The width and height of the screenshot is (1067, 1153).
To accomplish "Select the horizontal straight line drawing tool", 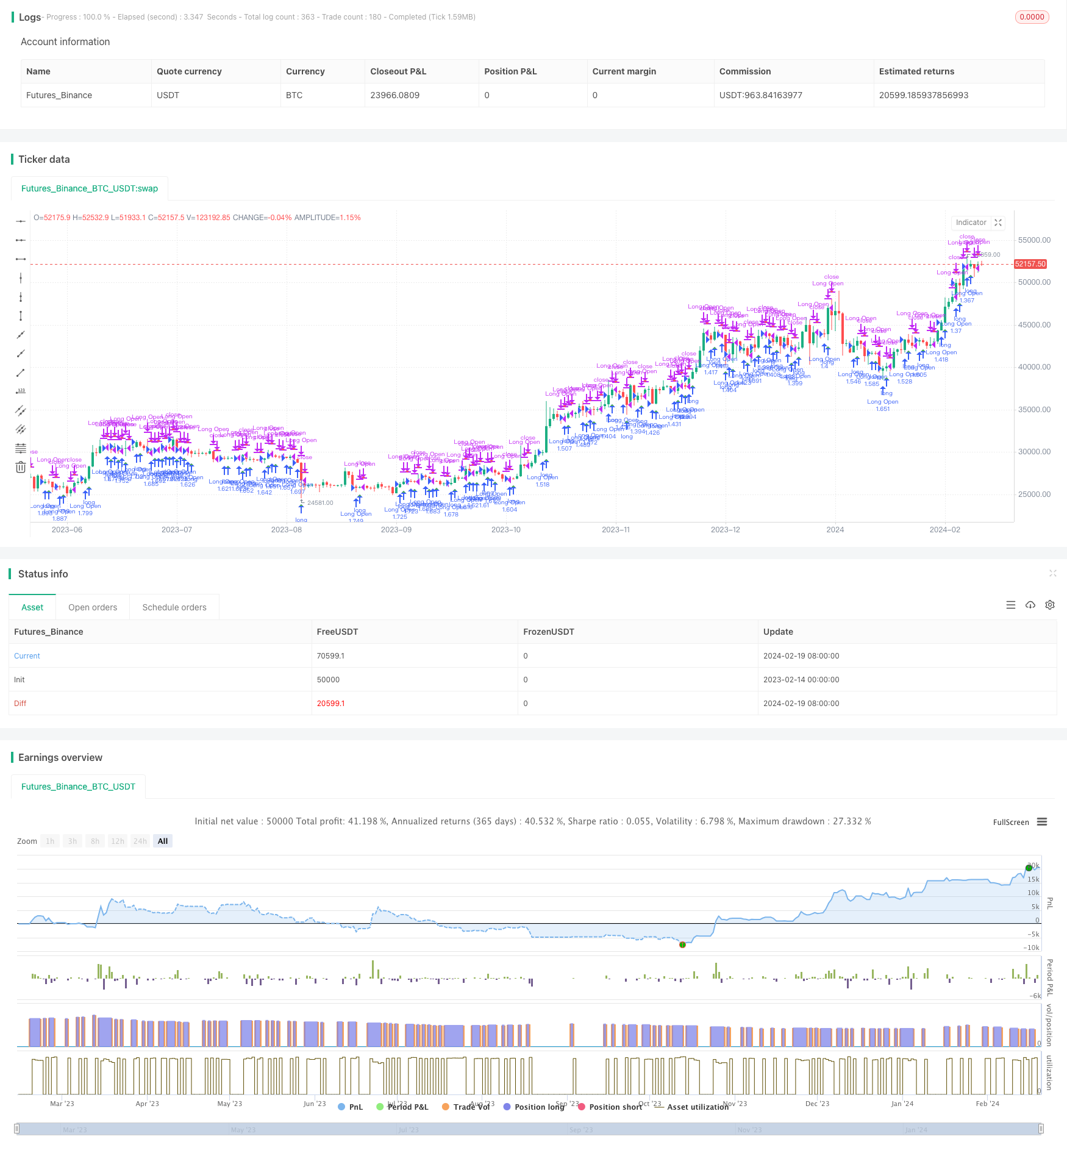I will click(x=21, y=221).
